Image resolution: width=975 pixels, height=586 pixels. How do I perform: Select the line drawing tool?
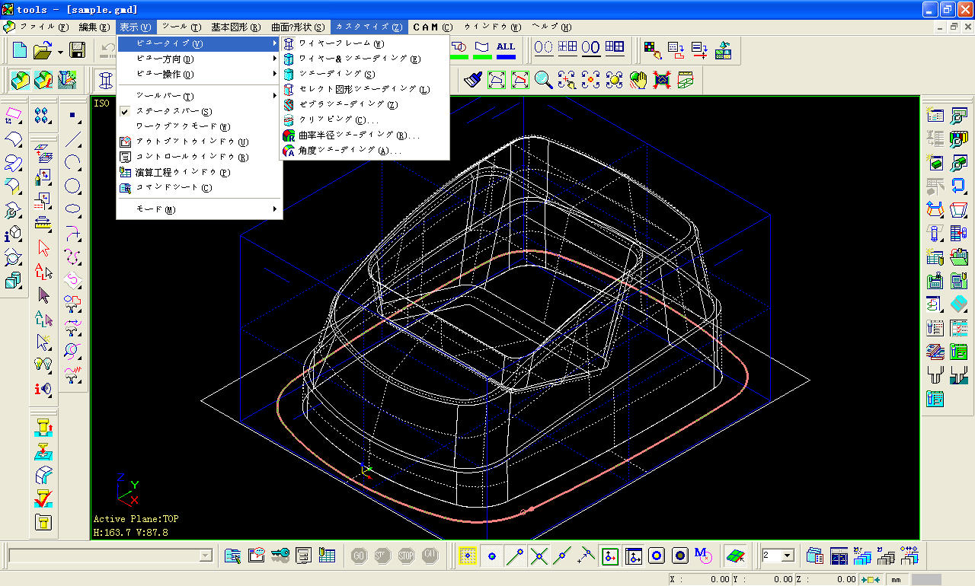click(73, 139)
